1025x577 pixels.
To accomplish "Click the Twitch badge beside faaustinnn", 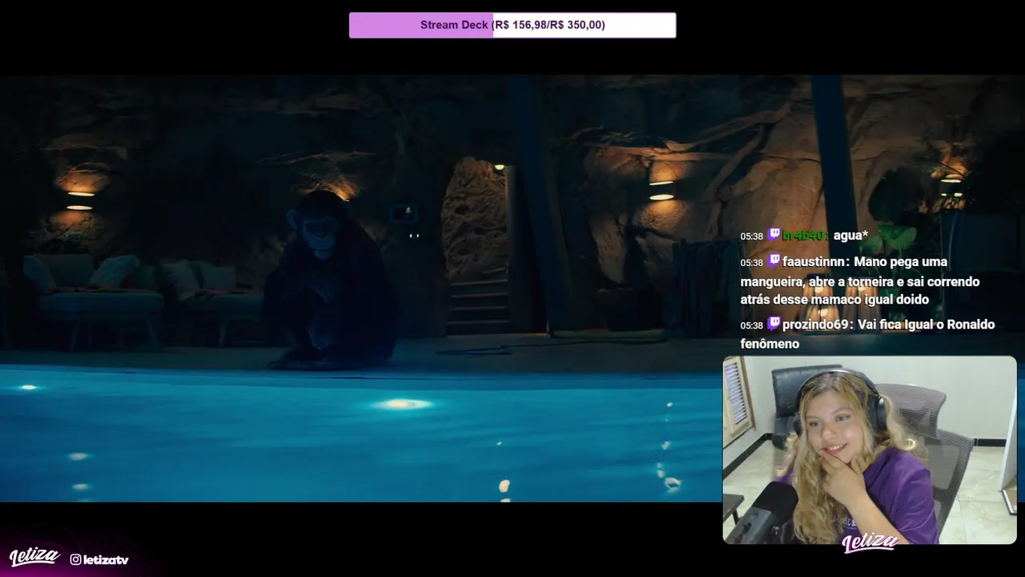I will click(774, 260).
